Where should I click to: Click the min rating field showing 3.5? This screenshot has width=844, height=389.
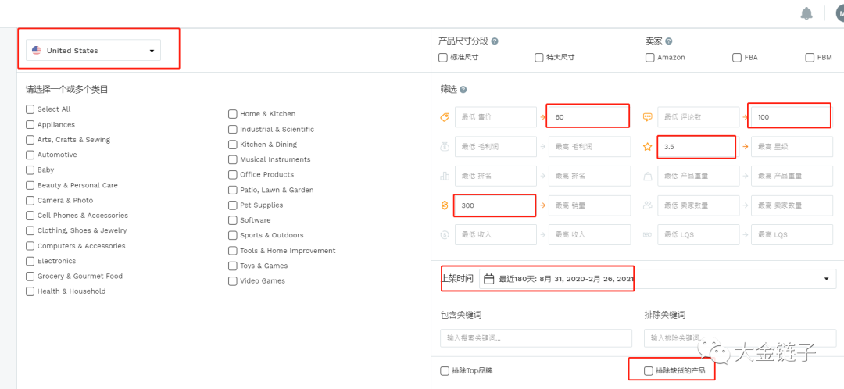pos(698,146)
